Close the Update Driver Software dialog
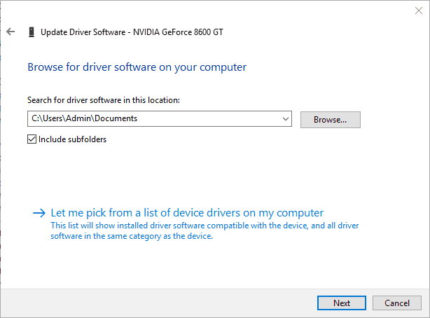Image resolution: width=430 pixels, height=318 pixels. pos(419,11)
